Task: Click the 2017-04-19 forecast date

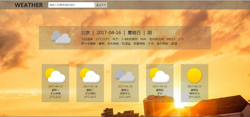Action: coord(125,86)
